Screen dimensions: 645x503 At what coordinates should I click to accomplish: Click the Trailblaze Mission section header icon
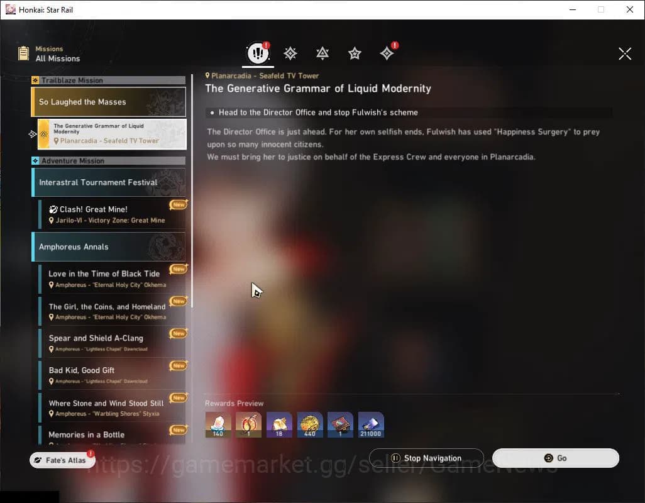tap(35, 80)
